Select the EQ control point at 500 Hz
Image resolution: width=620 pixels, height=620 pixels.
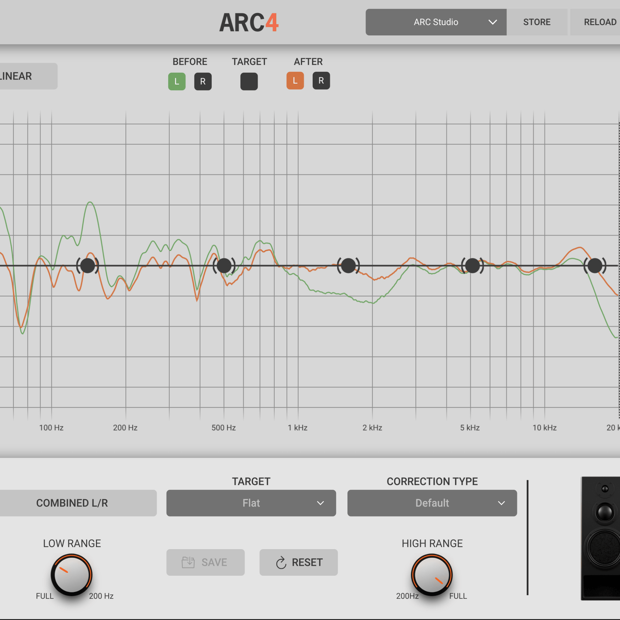(224, 266)
